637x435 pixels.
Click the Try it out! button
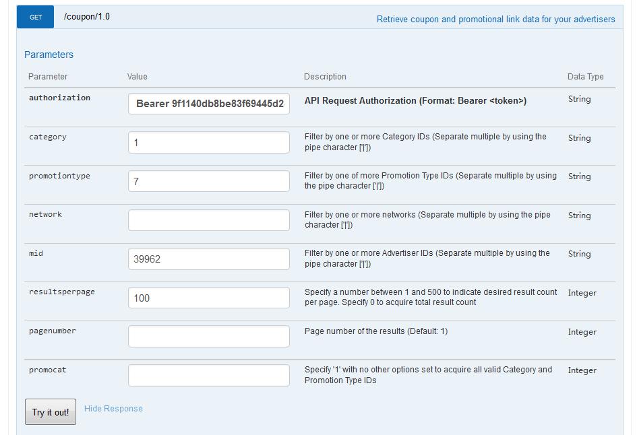51,412
